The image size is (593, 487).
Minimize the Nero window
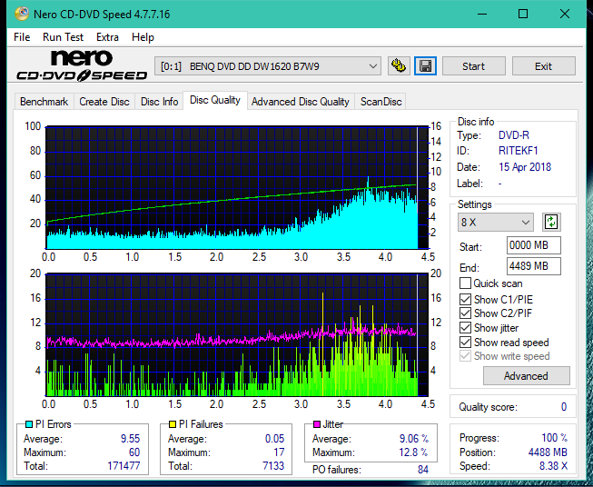click(482, 14)
